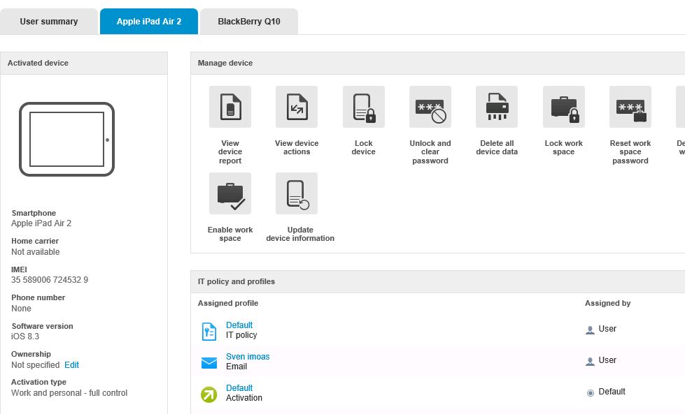Click the Manage device panel header
Screen dimensions: 685x414
438,64
